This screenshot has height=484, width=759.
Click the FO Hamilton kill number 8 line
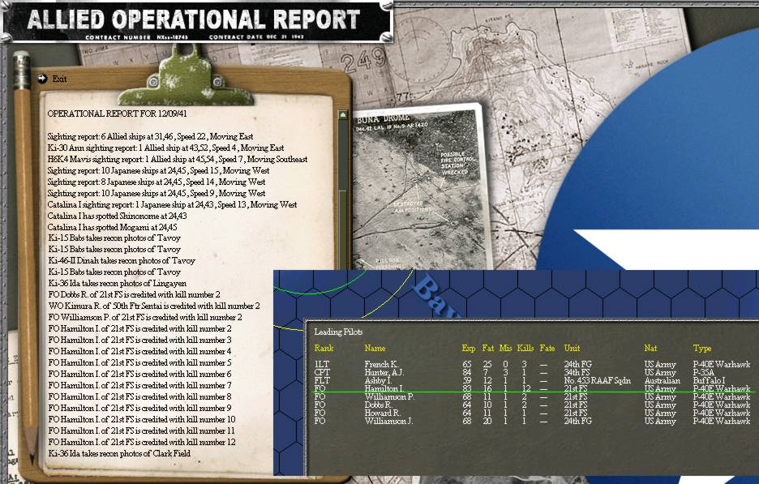pyautogui.click(x=140, y=397)
